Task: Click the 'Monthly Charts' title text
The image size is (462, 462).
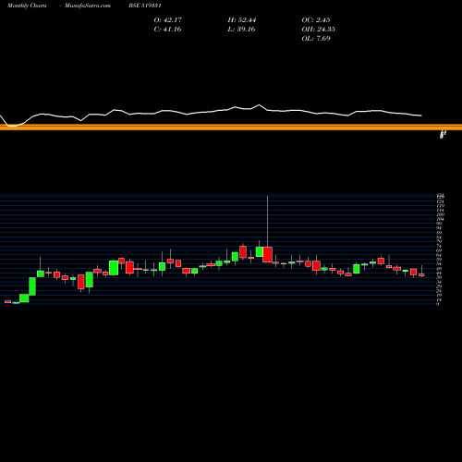Action: [x=27, y=6]
